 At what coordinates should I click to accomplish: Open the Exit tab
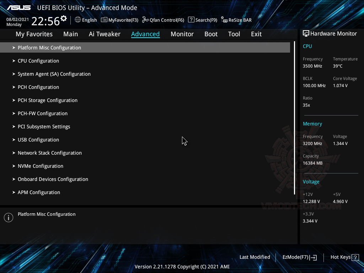(x=256, y=34)
